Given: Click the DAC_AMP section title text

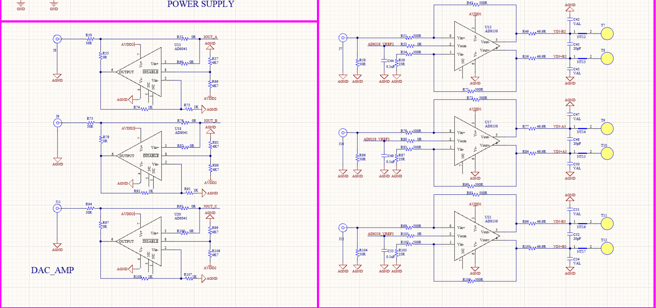Looking at the screenshot, I should coord(52,270).
